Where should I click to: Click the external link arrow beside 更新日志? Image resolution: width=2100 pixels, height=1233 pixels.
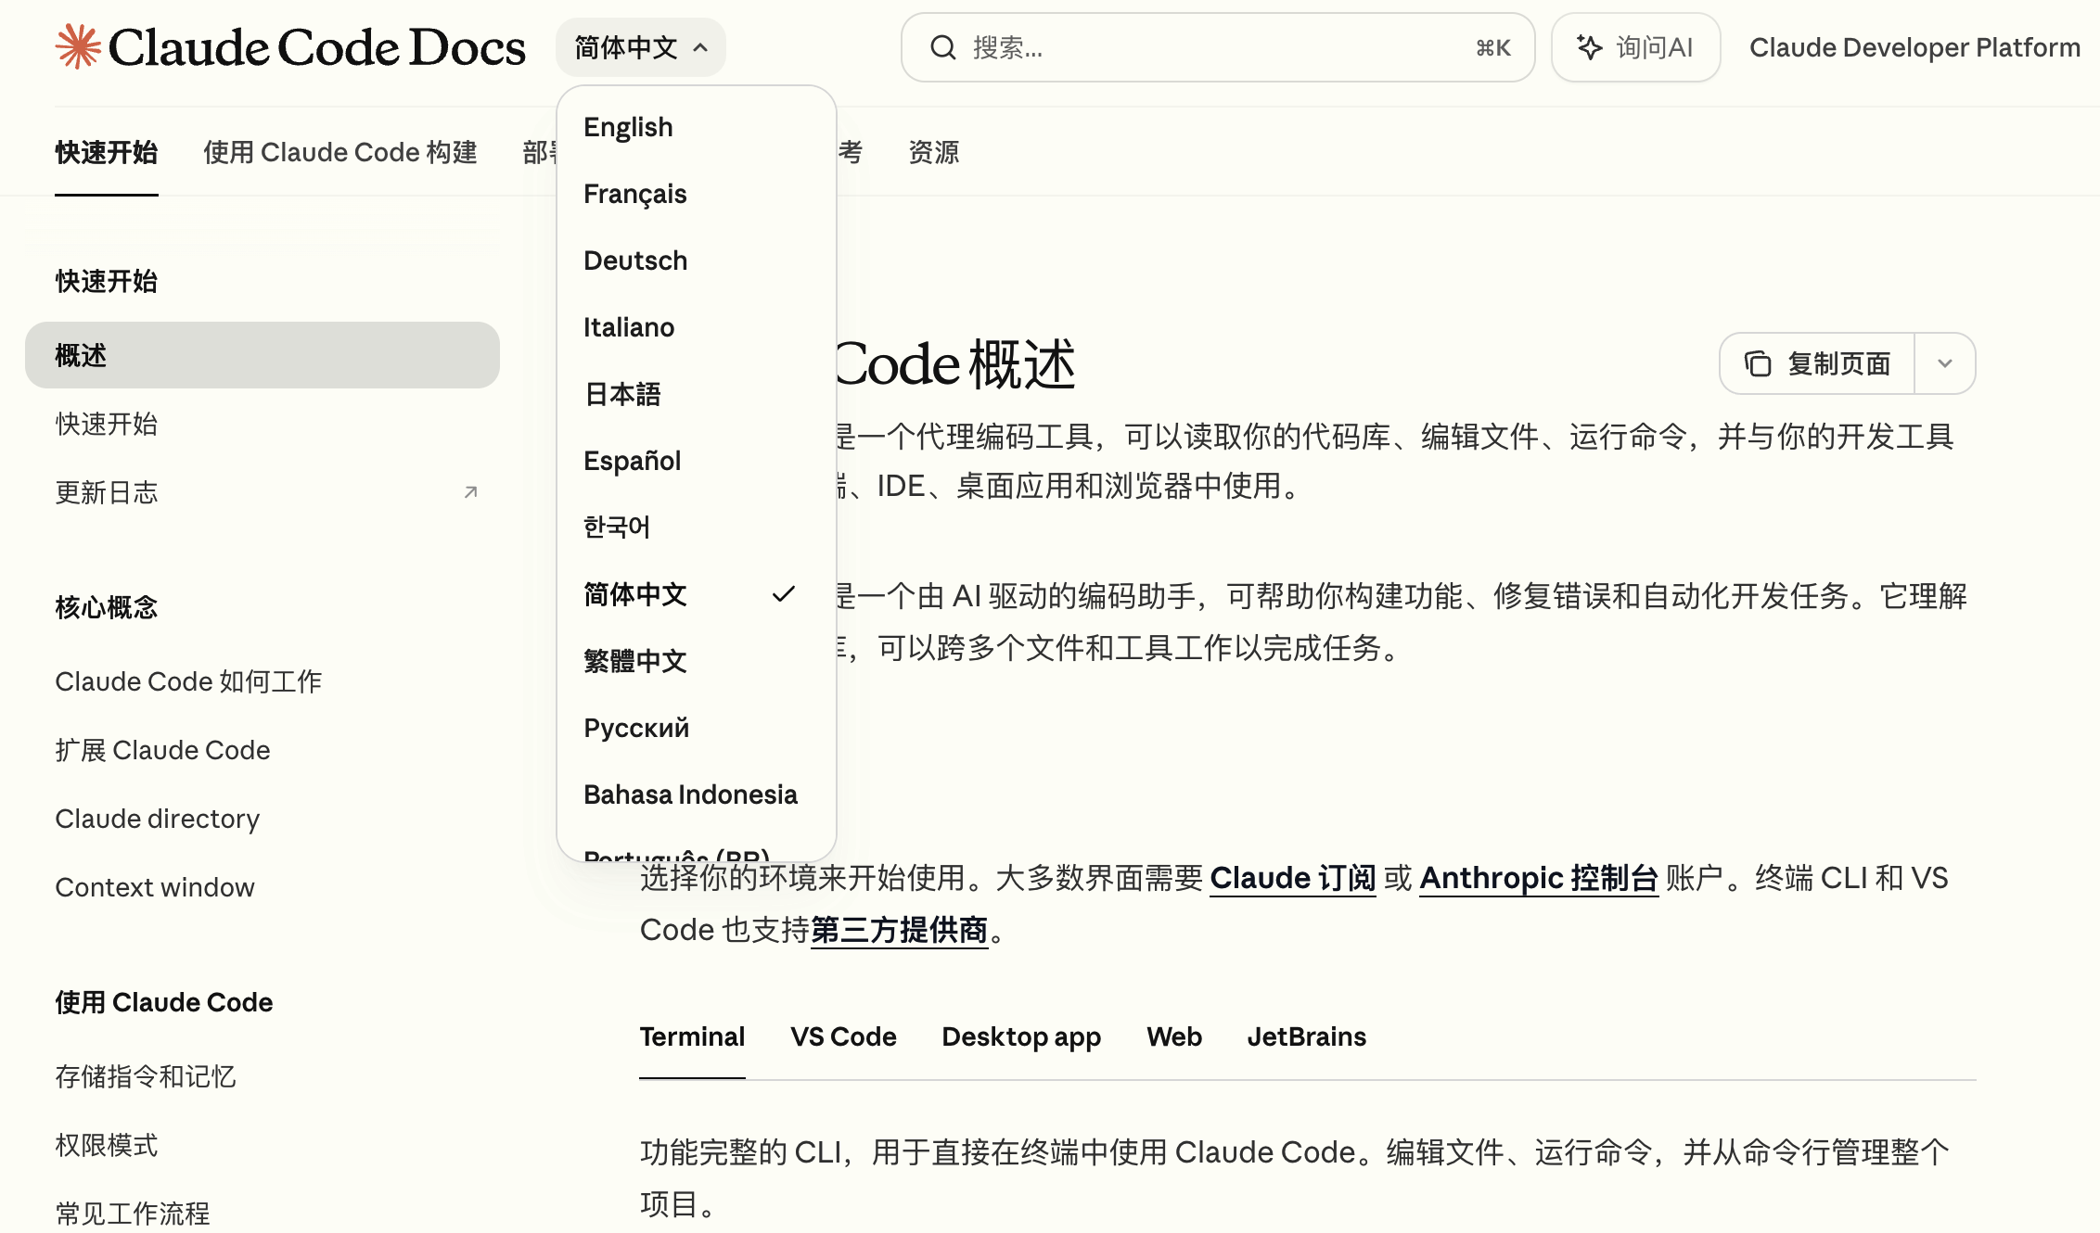point(470,492)
